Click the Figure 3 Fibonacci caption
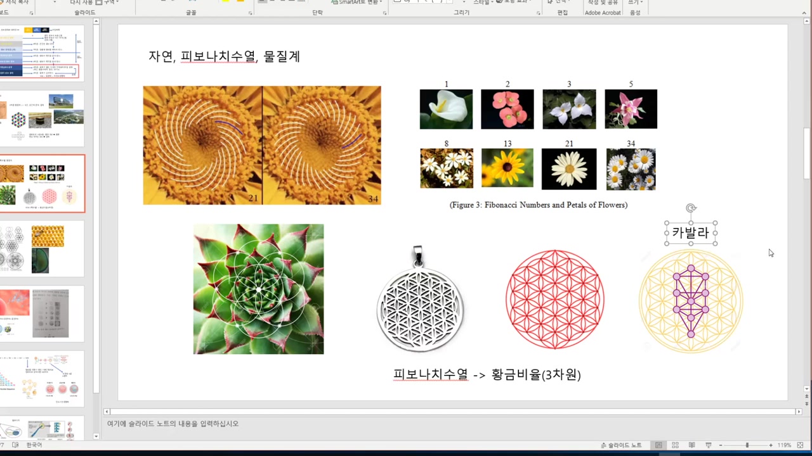 point(539,205)
